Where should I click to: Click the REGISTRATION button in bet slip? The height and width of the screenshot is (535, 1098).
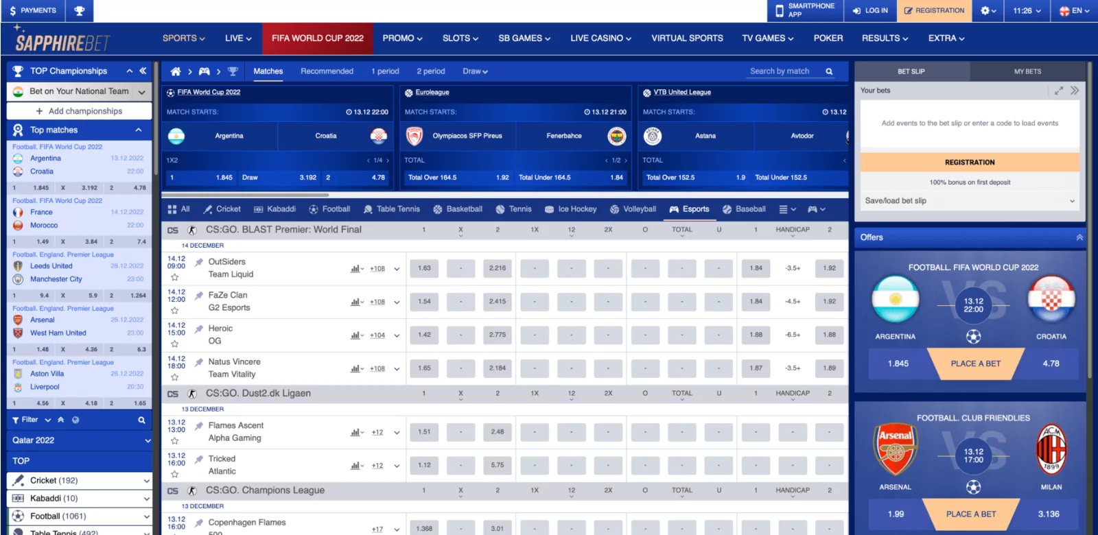pos(970,163)
